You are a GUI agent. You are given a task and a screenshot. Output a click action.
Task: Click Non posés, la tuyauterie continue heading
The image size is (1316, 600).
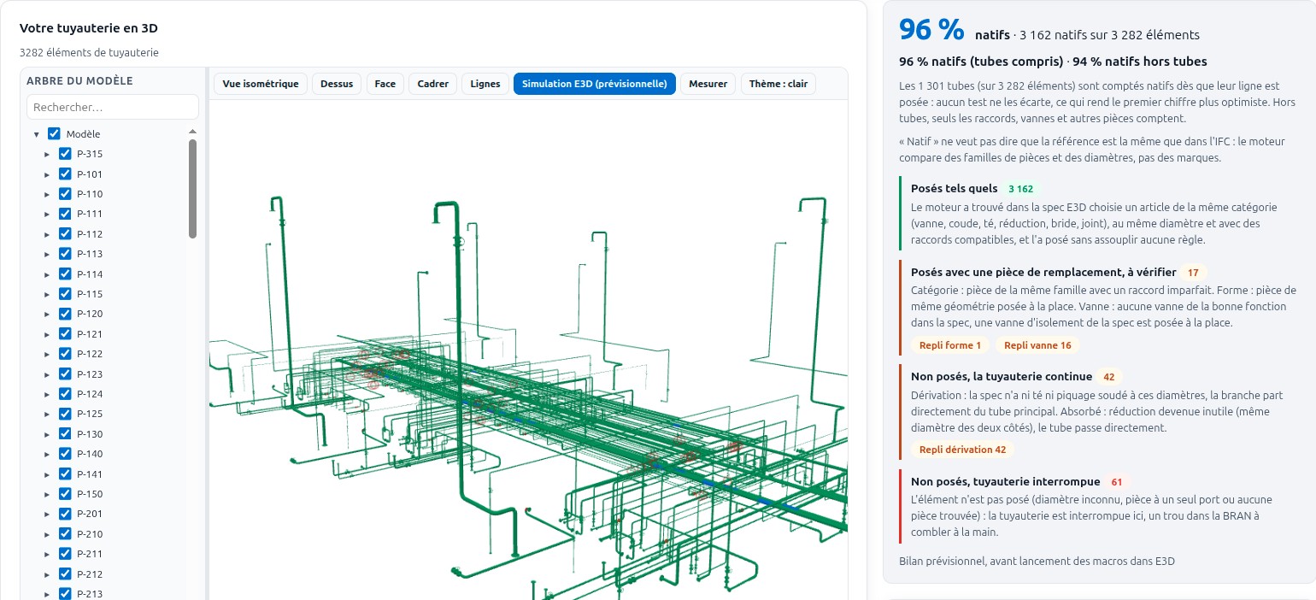[x=1002, y=377]
